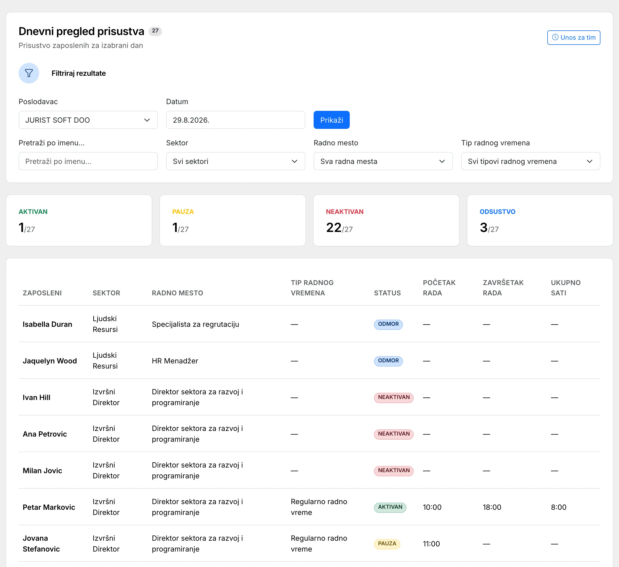Open the Sektor dropdown Svi sektori

tap(235, 161)
